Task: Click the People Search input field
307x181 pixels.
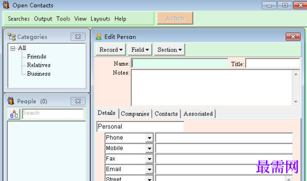Action: (53, 114)
